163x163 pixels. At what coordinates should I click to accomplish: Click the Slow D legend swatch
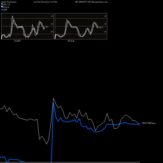coord(2,4)
